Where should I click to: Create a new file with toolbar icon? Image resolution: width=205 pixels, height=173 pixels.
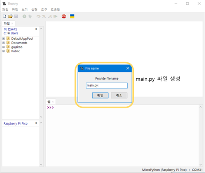(x=4, y=17)
